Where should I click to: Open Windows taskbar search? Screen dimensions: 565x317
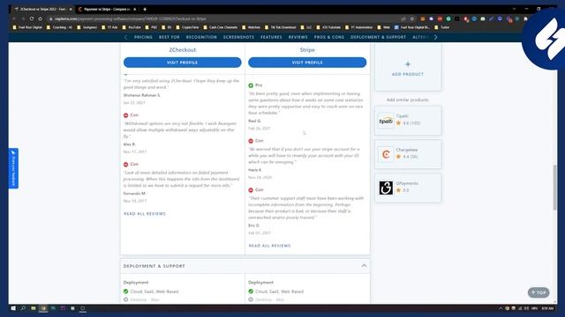pos(23,308)
